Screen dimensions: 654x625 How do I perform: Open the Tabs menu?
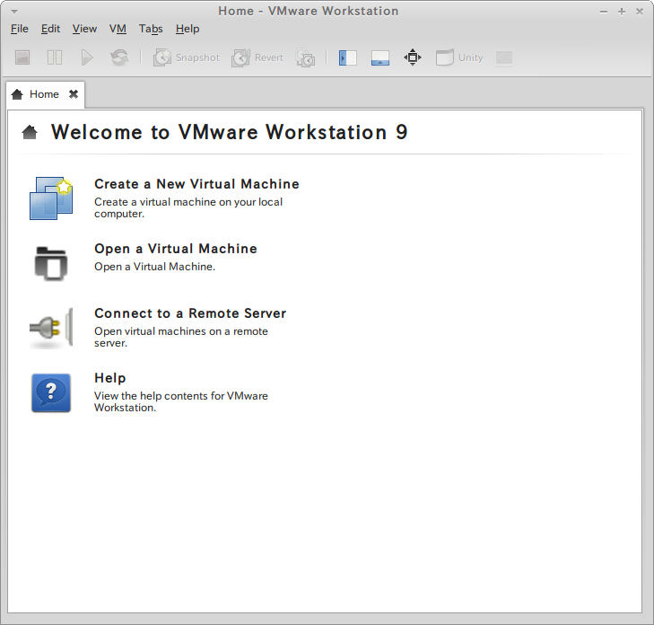click(151, 29)
